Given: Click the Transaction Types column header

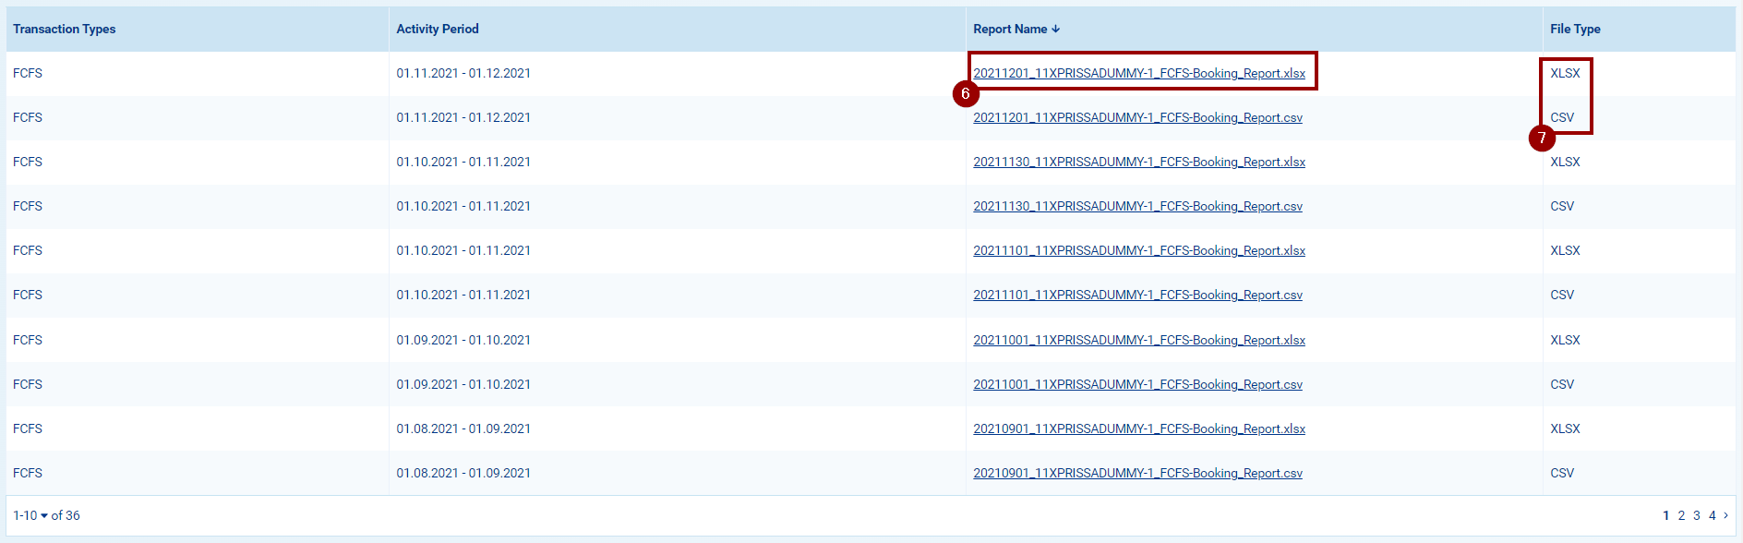Looking at the screenshot, I should [65, 30].
